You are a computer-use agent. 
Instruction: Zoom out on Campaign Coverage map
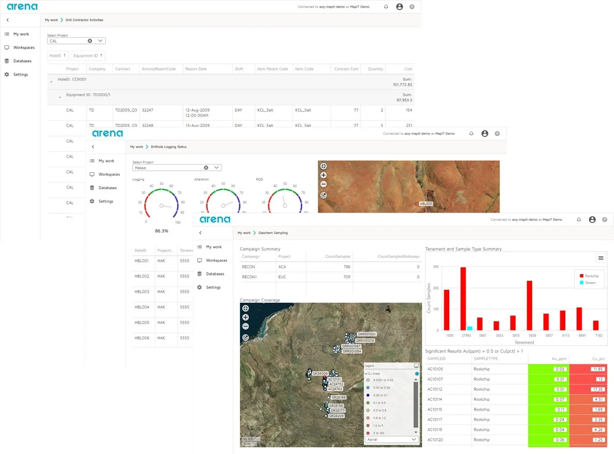pyautogui.click(x=246, y=326)
